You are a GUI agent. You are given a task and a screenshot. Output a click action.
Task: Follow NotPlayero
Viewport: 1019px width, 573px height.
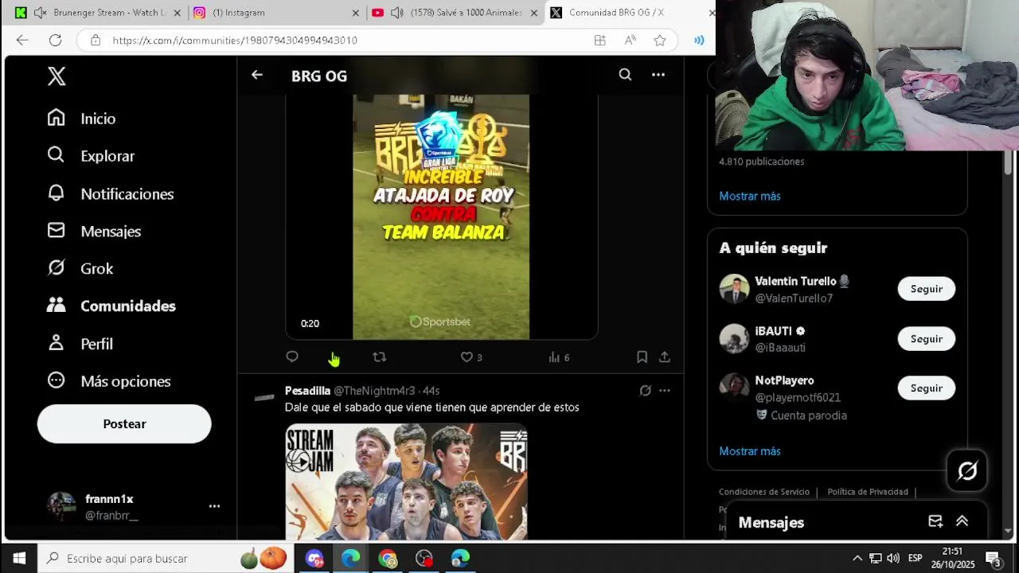point(927,388)
